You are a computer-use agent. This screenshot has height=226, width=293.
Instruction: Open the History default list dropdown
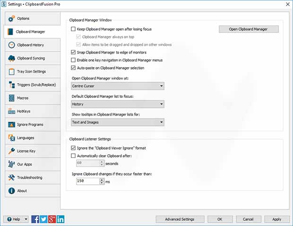pos(118,104)
